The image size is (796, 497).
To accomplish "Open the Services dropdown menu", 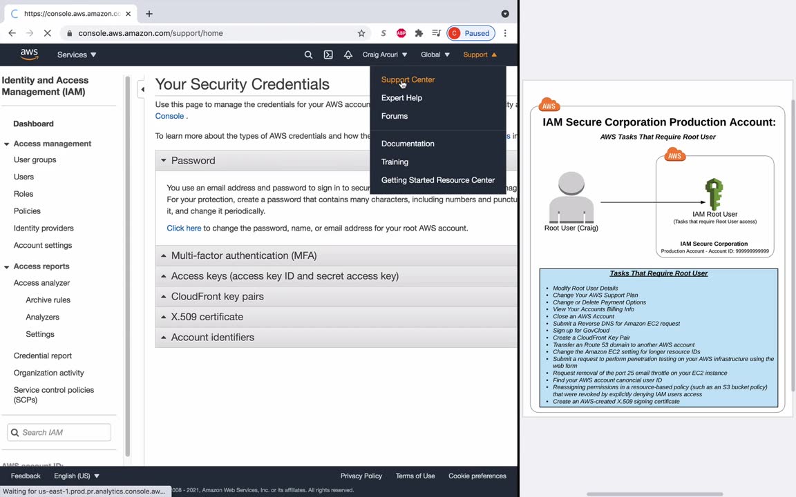I will click(x=77, y=55).
